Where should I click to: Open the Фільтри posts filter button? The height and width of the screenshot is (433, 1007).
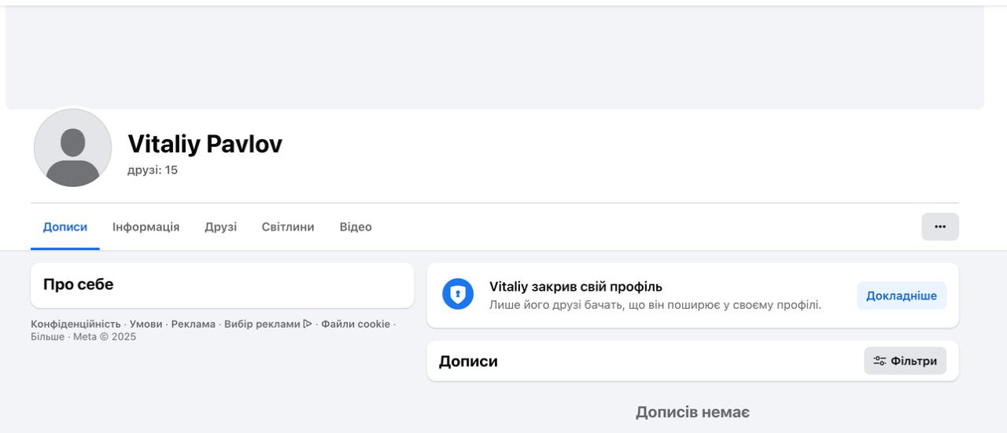(906, 361)
